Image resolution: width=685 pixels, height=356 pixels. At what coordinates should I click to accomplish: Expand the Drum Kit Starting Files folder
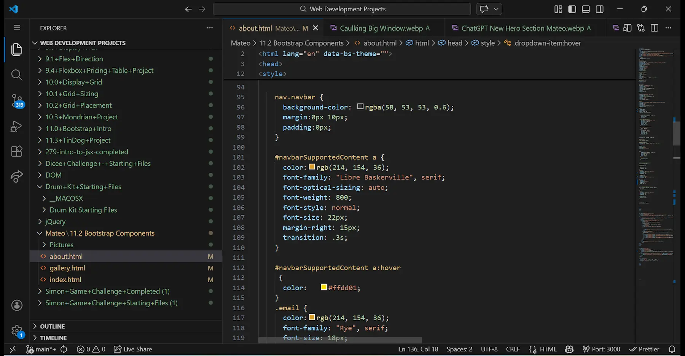coord(83,210)
